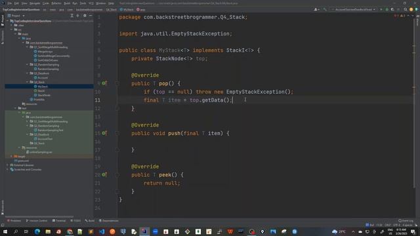This screenshot has width=420, height=236.
Task: Run with coverage icon
Action: tap(392, 9)
